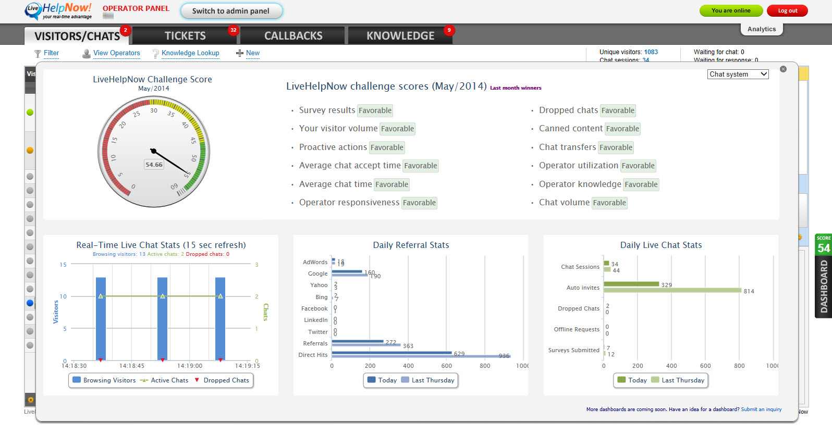The width and height of the screenshot is (832, 434).
Task: Click the orange visitor status dot
Action: tap(30, 150)
